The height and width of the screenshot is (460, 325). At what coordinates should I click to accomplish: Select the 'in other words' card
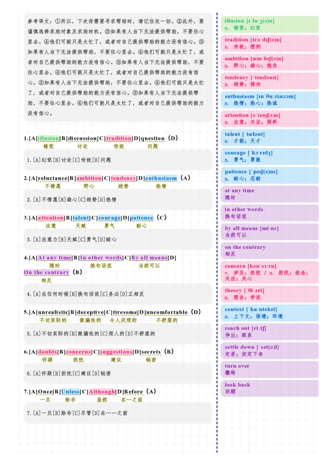[269, 213]
